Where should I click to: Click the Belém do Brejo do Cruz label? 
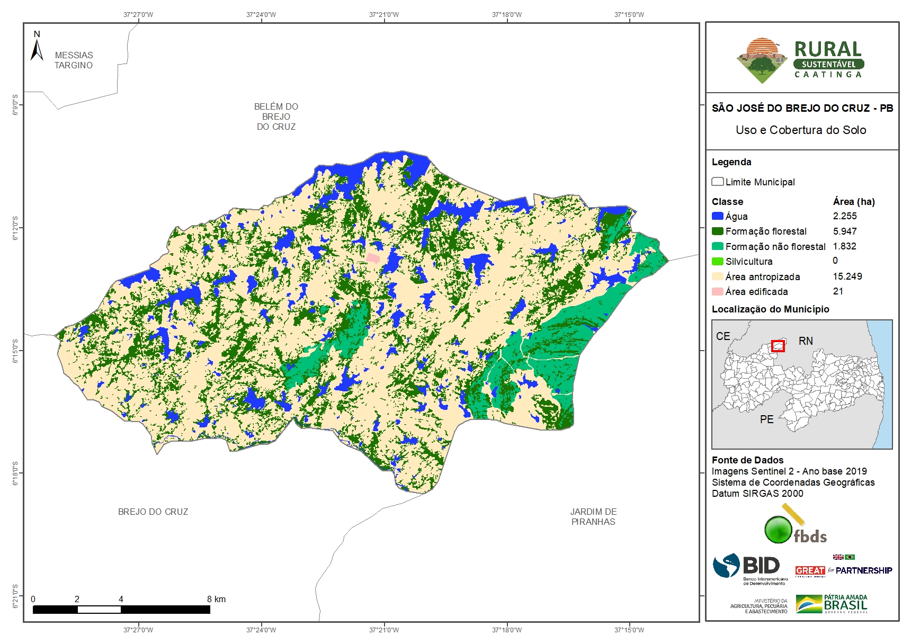coord(276,117)
